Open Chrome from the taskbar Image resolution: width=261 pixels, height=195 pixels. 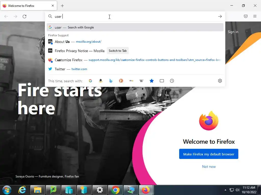[x=115, y=190]
